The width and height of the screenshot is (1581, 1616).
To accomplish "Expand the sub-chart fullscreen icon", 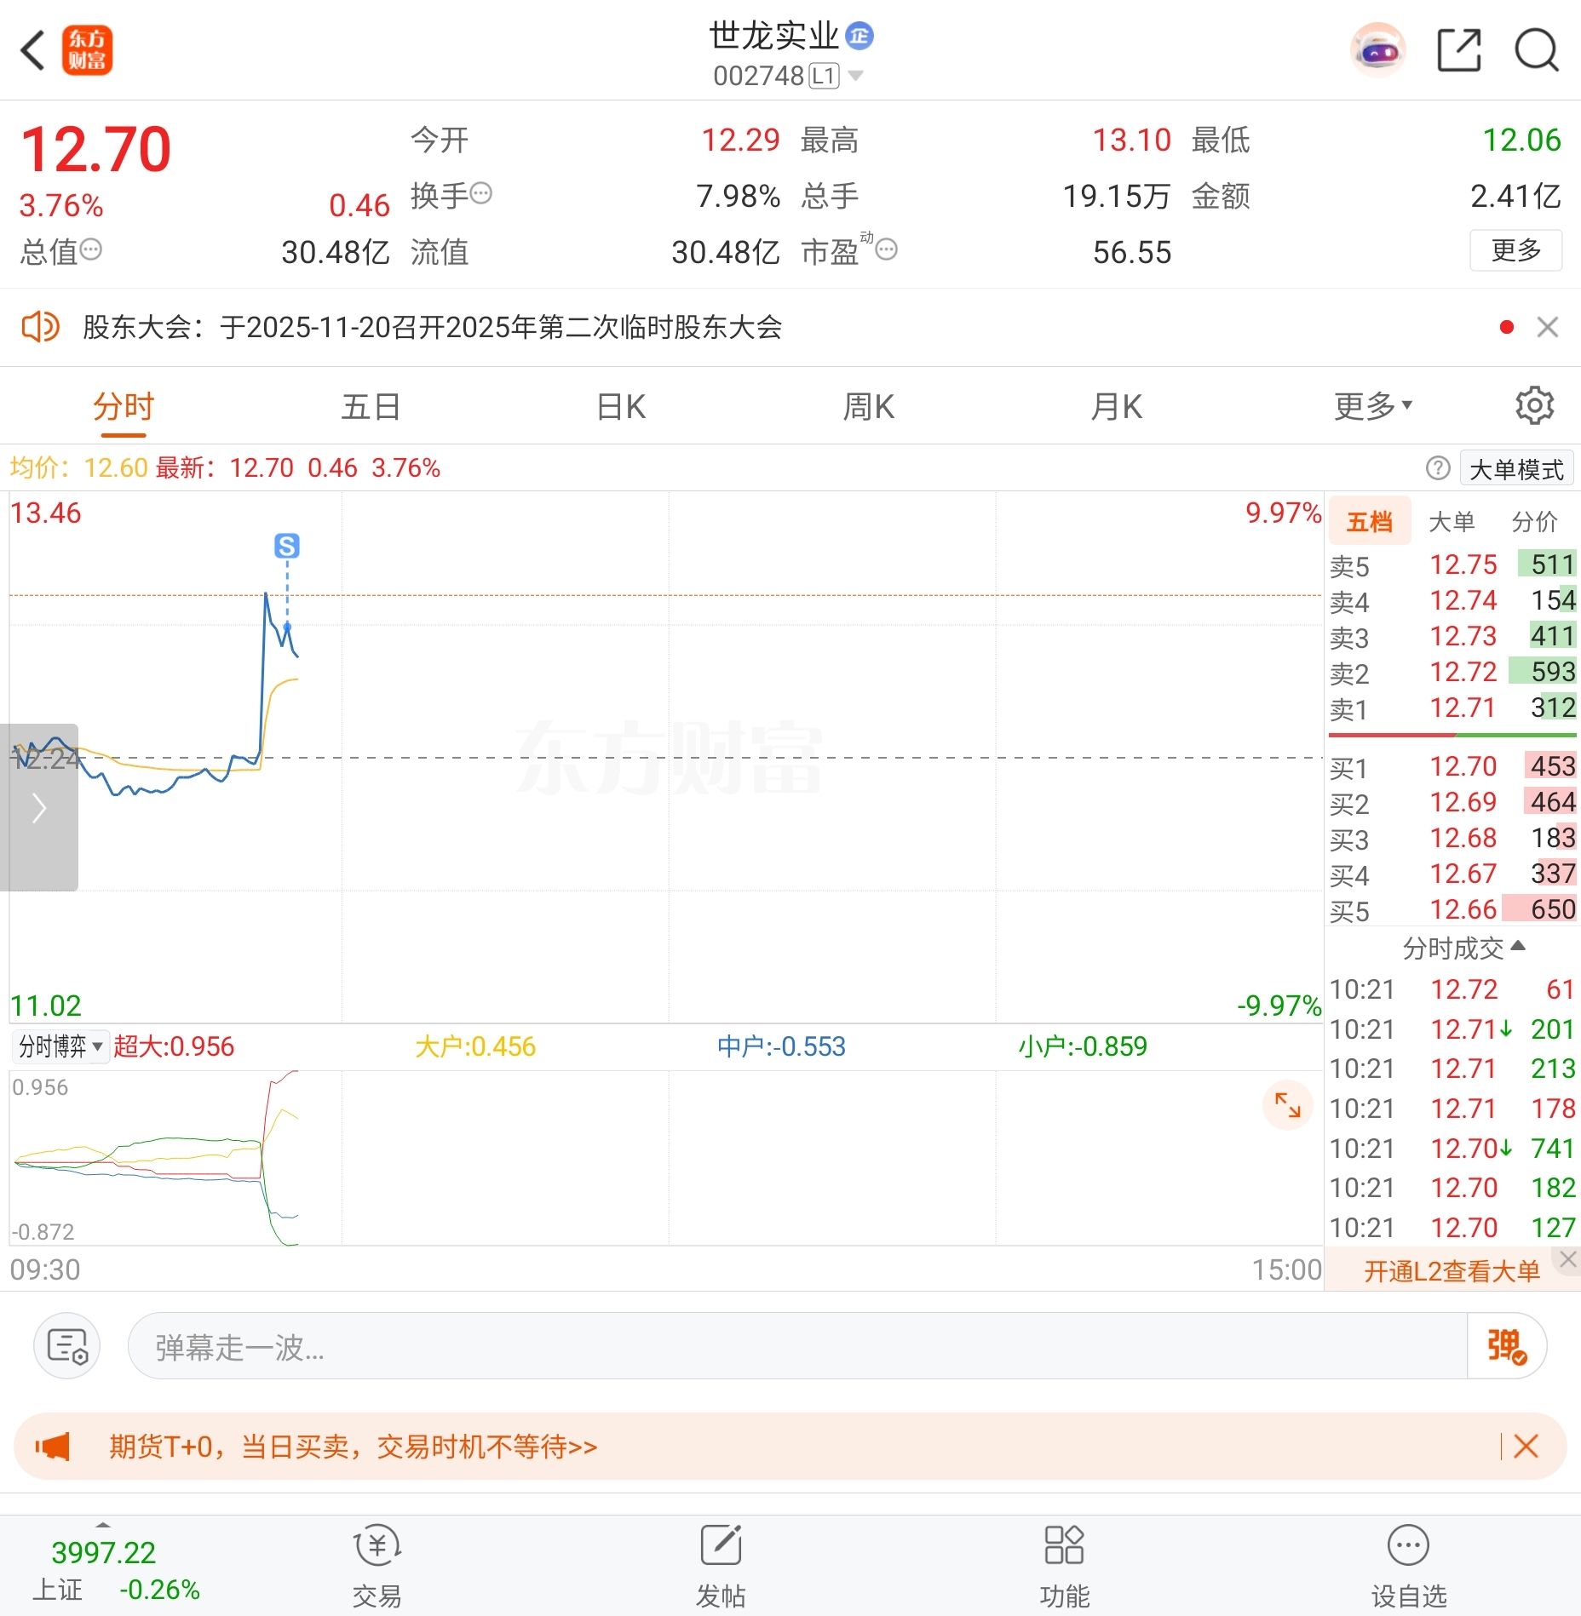I will click(x=1287, y=1105).
